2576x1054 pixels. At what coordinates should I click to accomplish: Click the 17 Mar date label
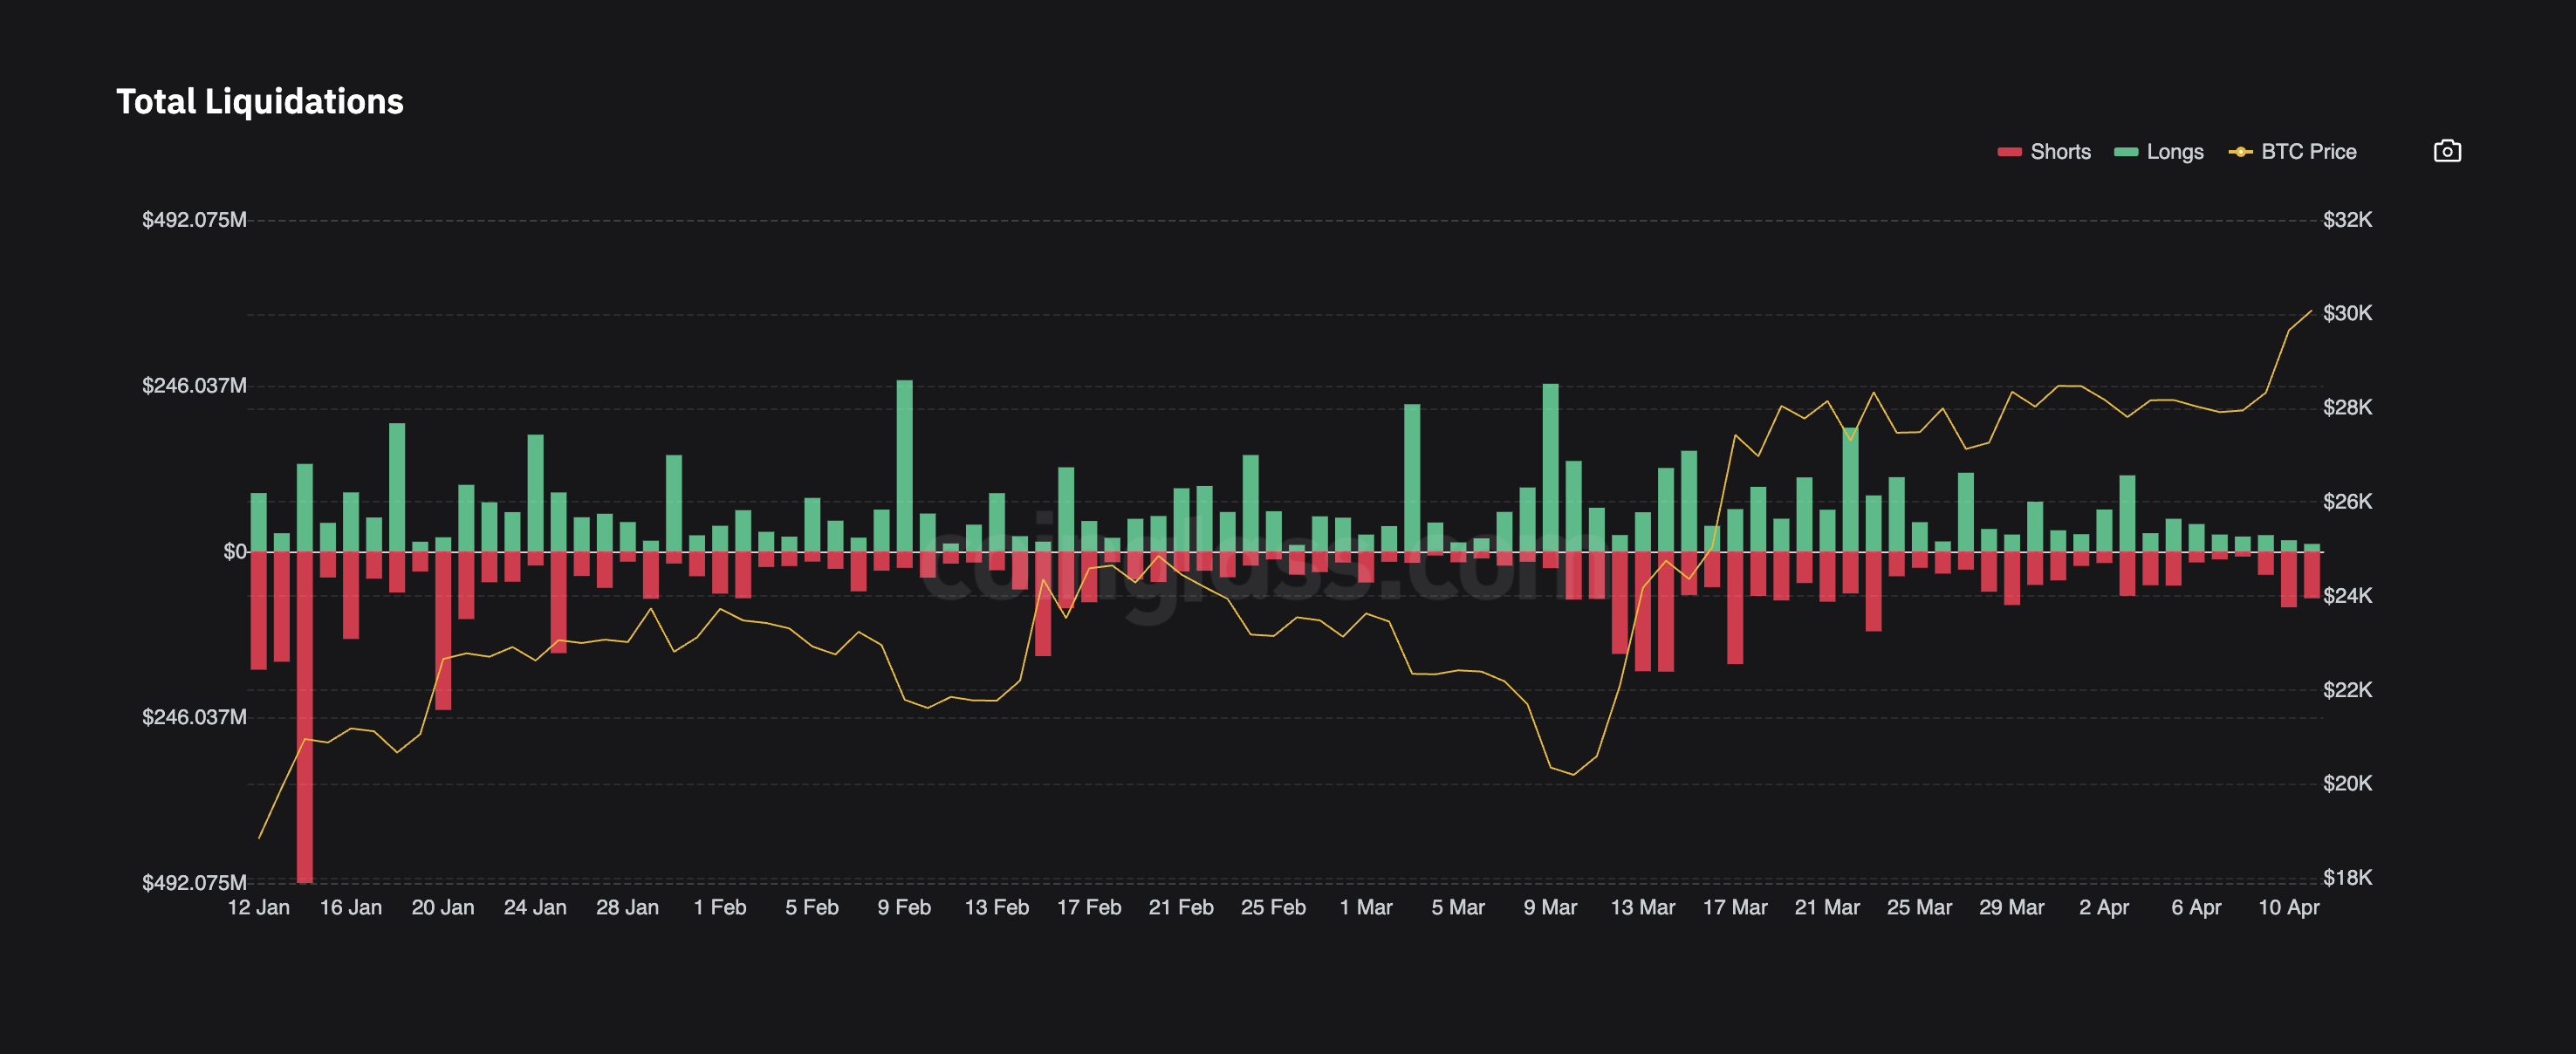click(x=1735, y=907)
